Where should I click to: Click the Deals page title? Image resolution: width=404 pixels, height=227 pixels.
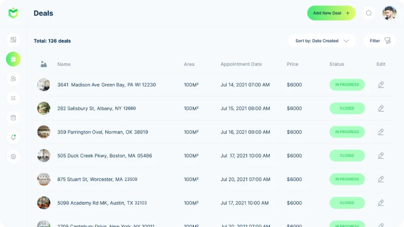[x=43, y=13]
